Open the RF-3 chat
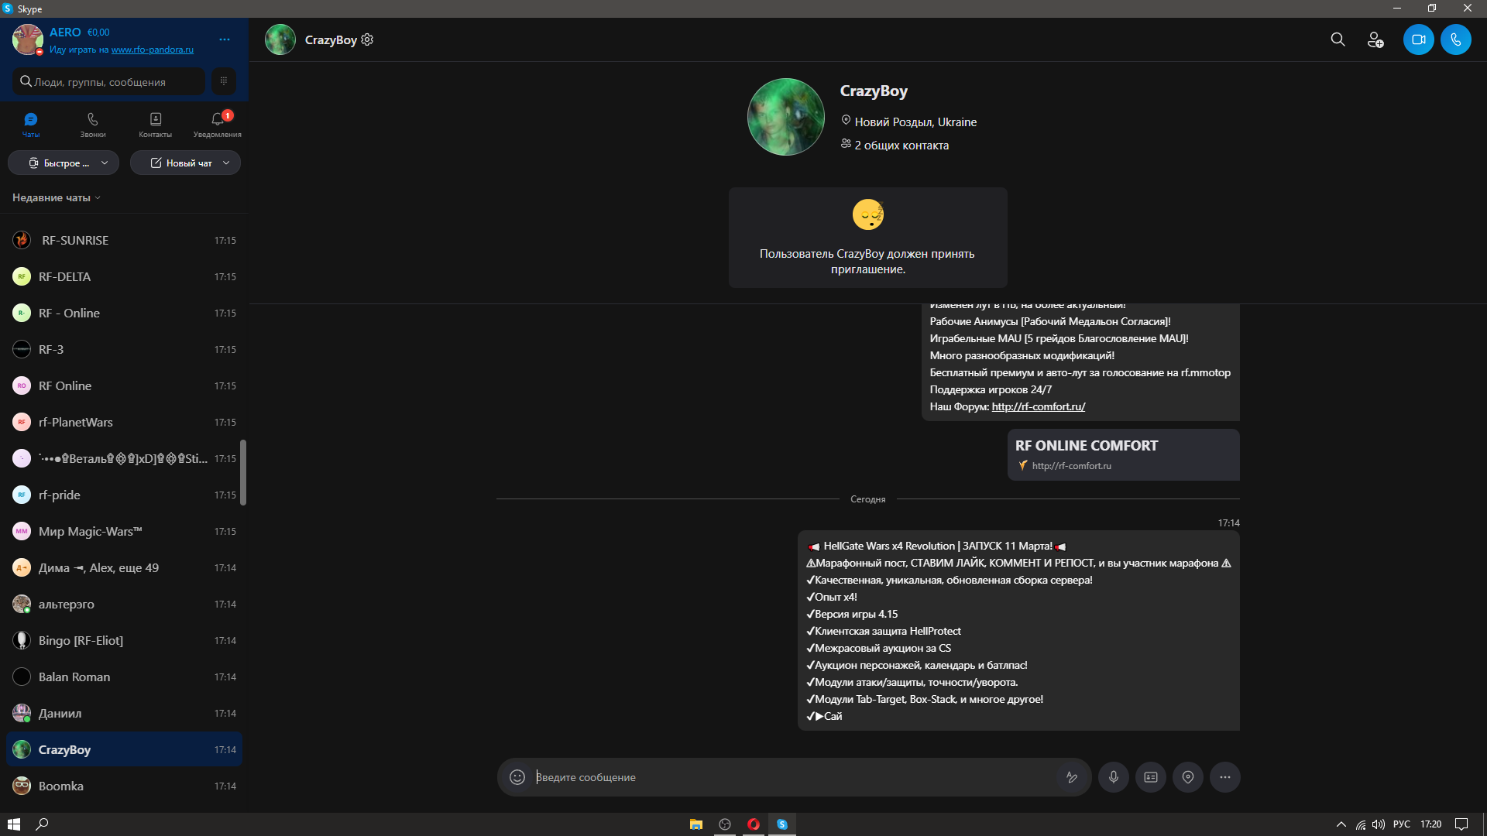 tap(124, 349)
